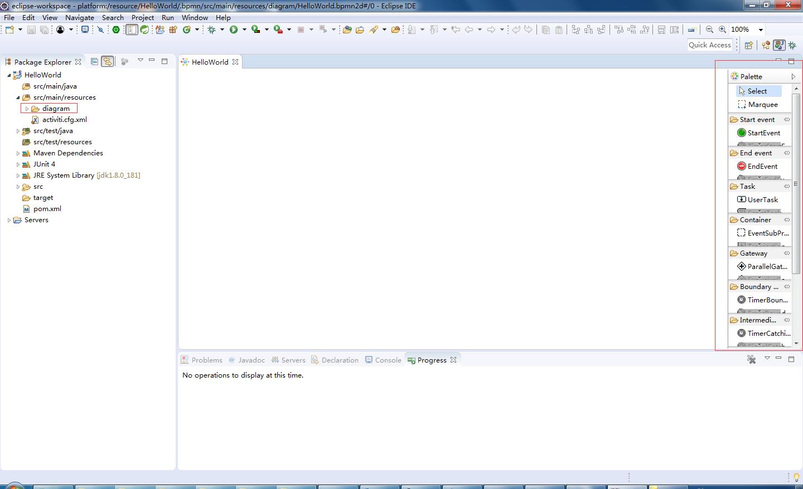Select the StartEvent palette tool

point(759,133)
